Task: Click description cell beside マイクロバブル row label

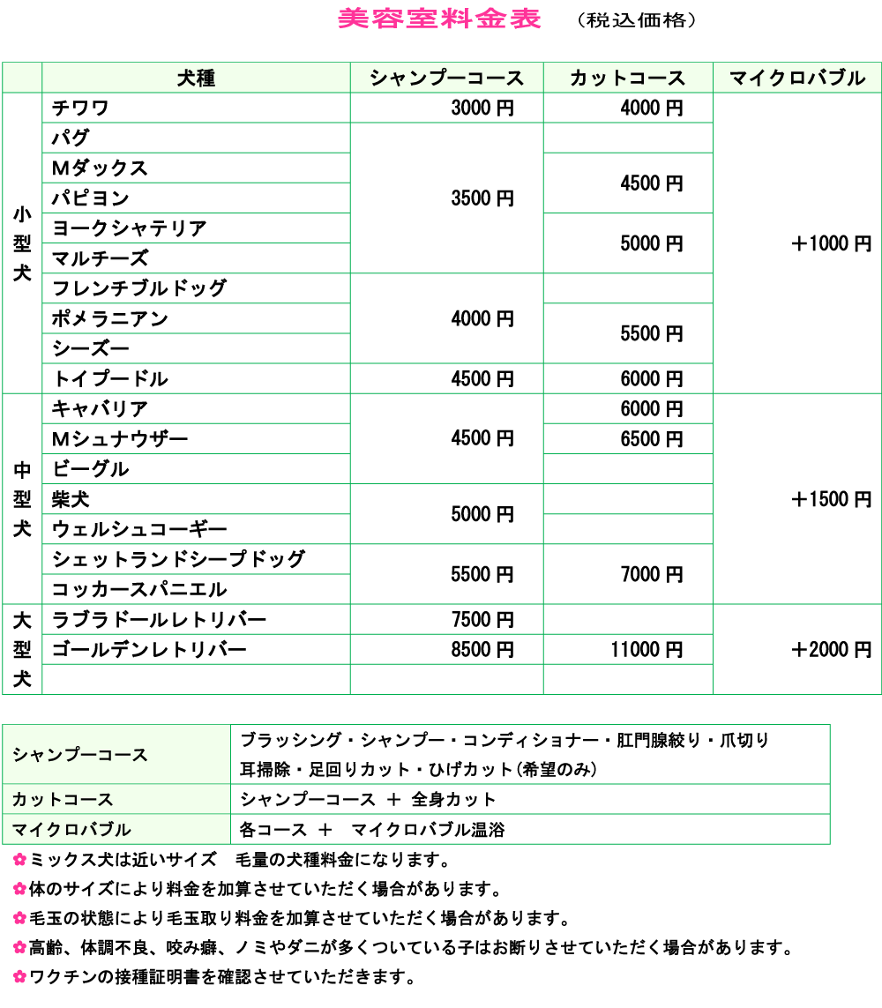Action: pos(529,829)
